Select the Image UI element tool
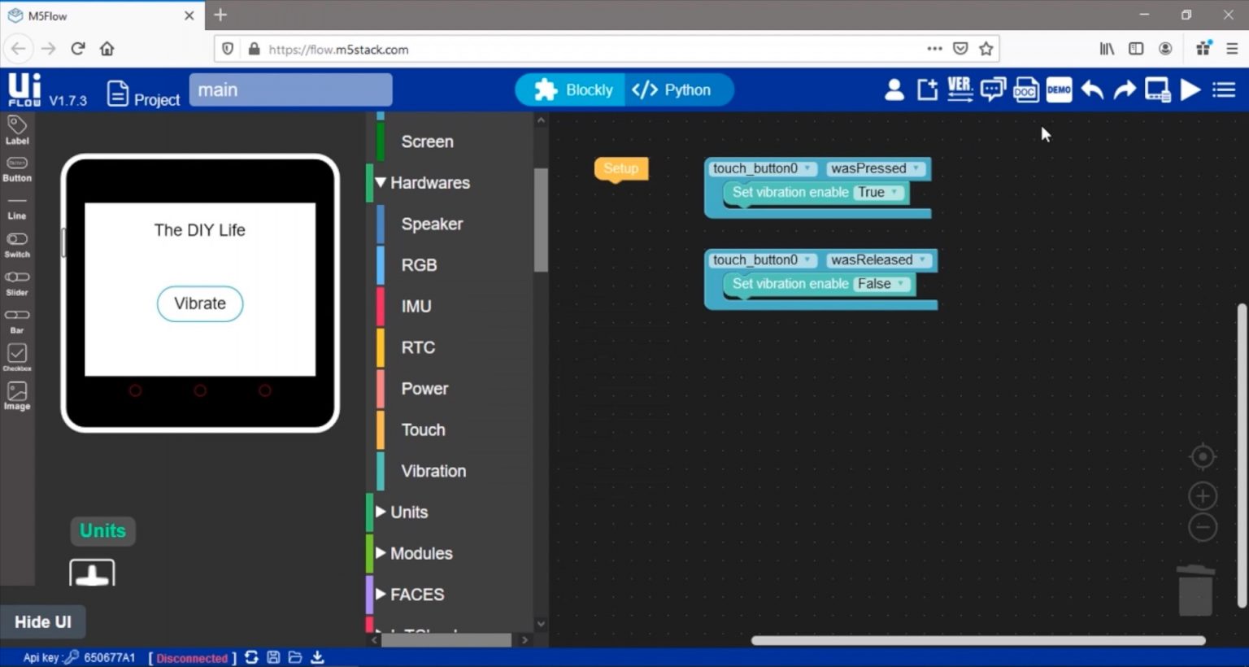This screenshot has width=1249, height=667. (x=17, y=396)
